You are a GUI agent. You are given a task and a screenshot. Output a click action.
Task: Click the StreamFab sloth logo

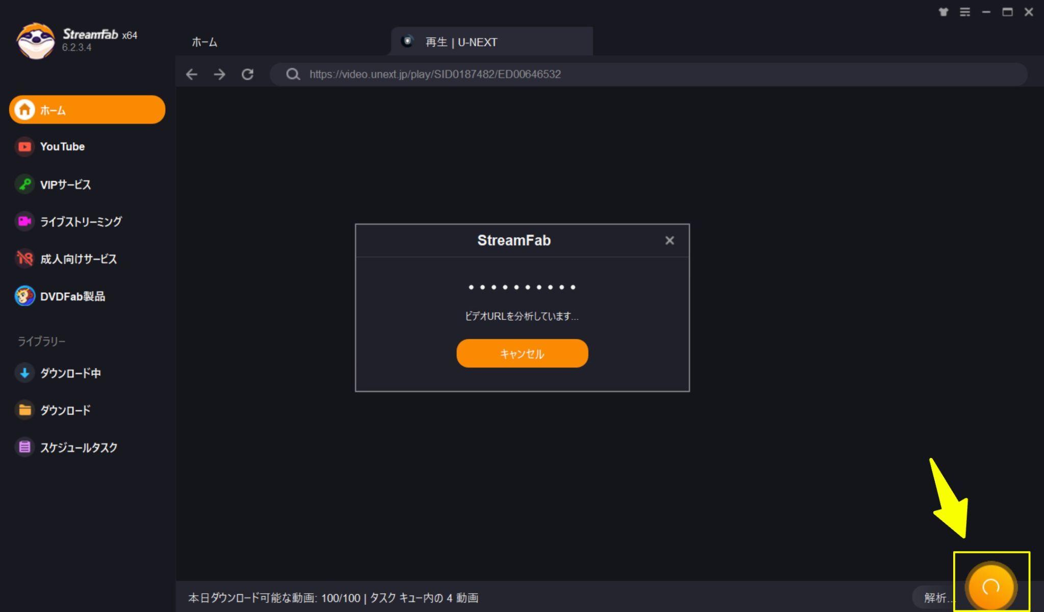pyautogui.click(x=35, y=41)
